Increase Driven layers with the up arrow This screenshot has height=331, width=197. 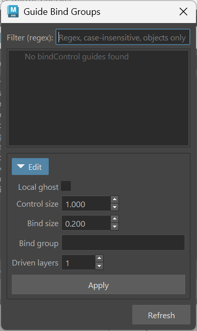point(99,258)
